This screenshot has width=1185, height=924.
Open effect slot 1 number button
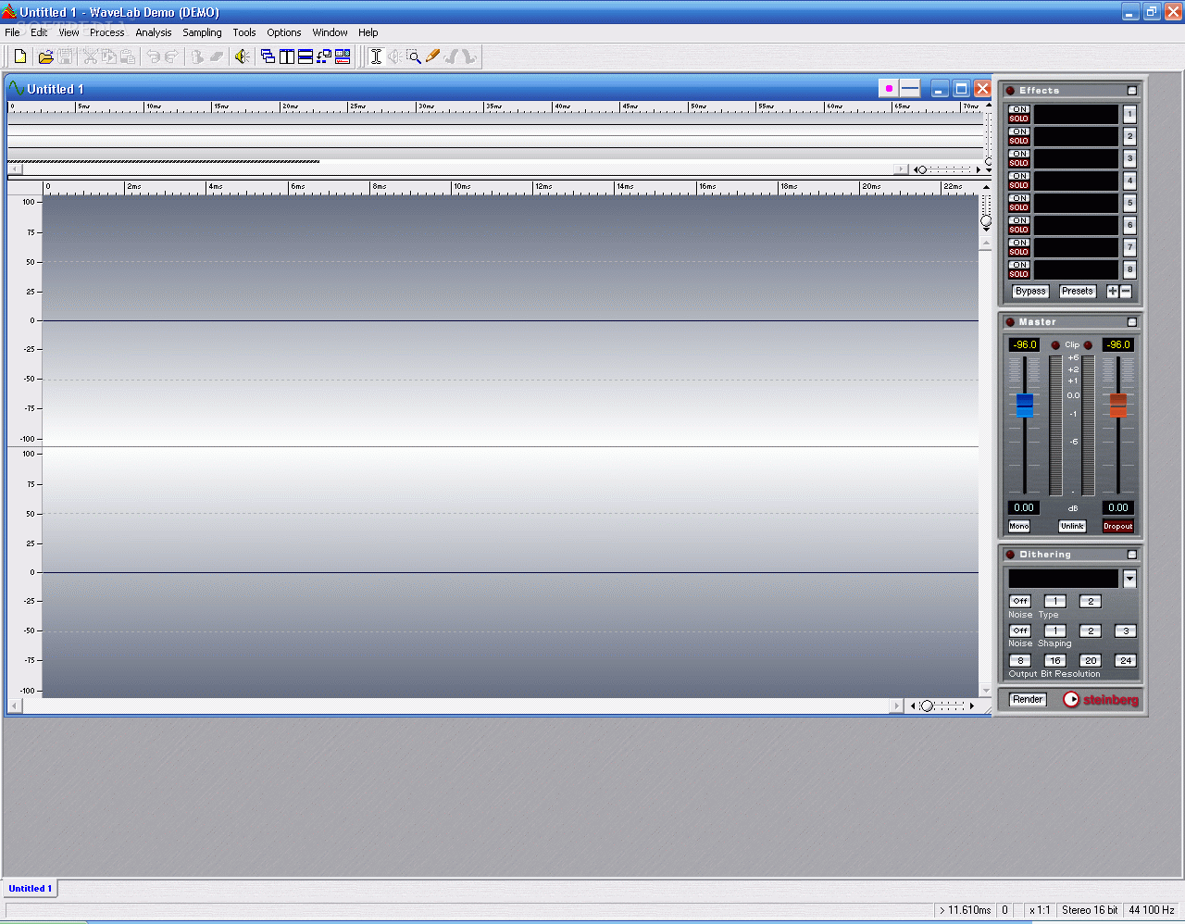pyautogui.click(x=1129, y=114)
